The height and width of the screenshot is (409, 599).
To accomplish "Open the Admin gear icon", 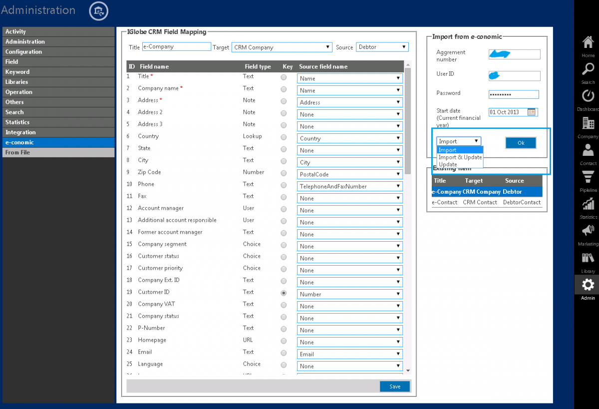I will click(x=588, y=285).
